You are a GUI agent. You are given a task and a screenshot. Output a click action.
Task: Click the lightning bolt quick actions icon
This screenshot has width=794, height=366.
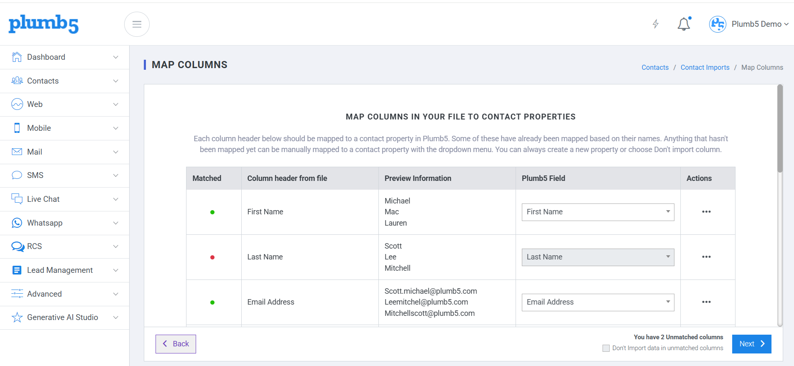click(x=656, y=24)
